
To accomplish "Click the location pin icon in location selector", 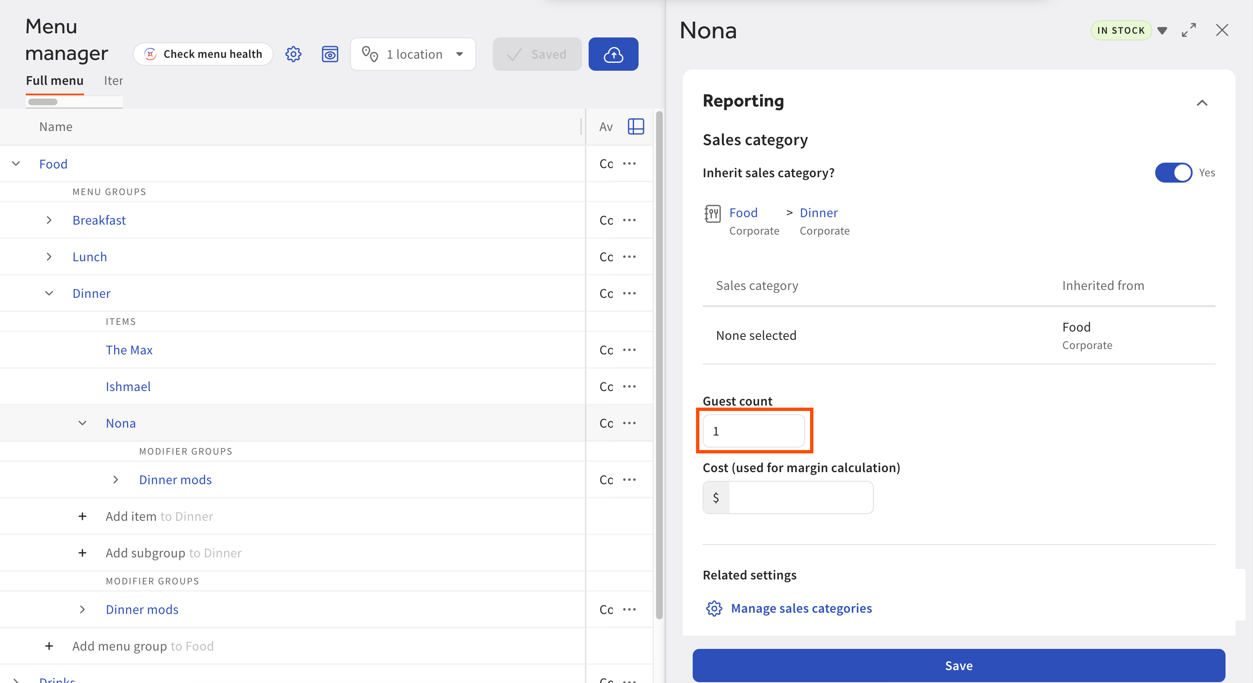I will click(370, 54).
